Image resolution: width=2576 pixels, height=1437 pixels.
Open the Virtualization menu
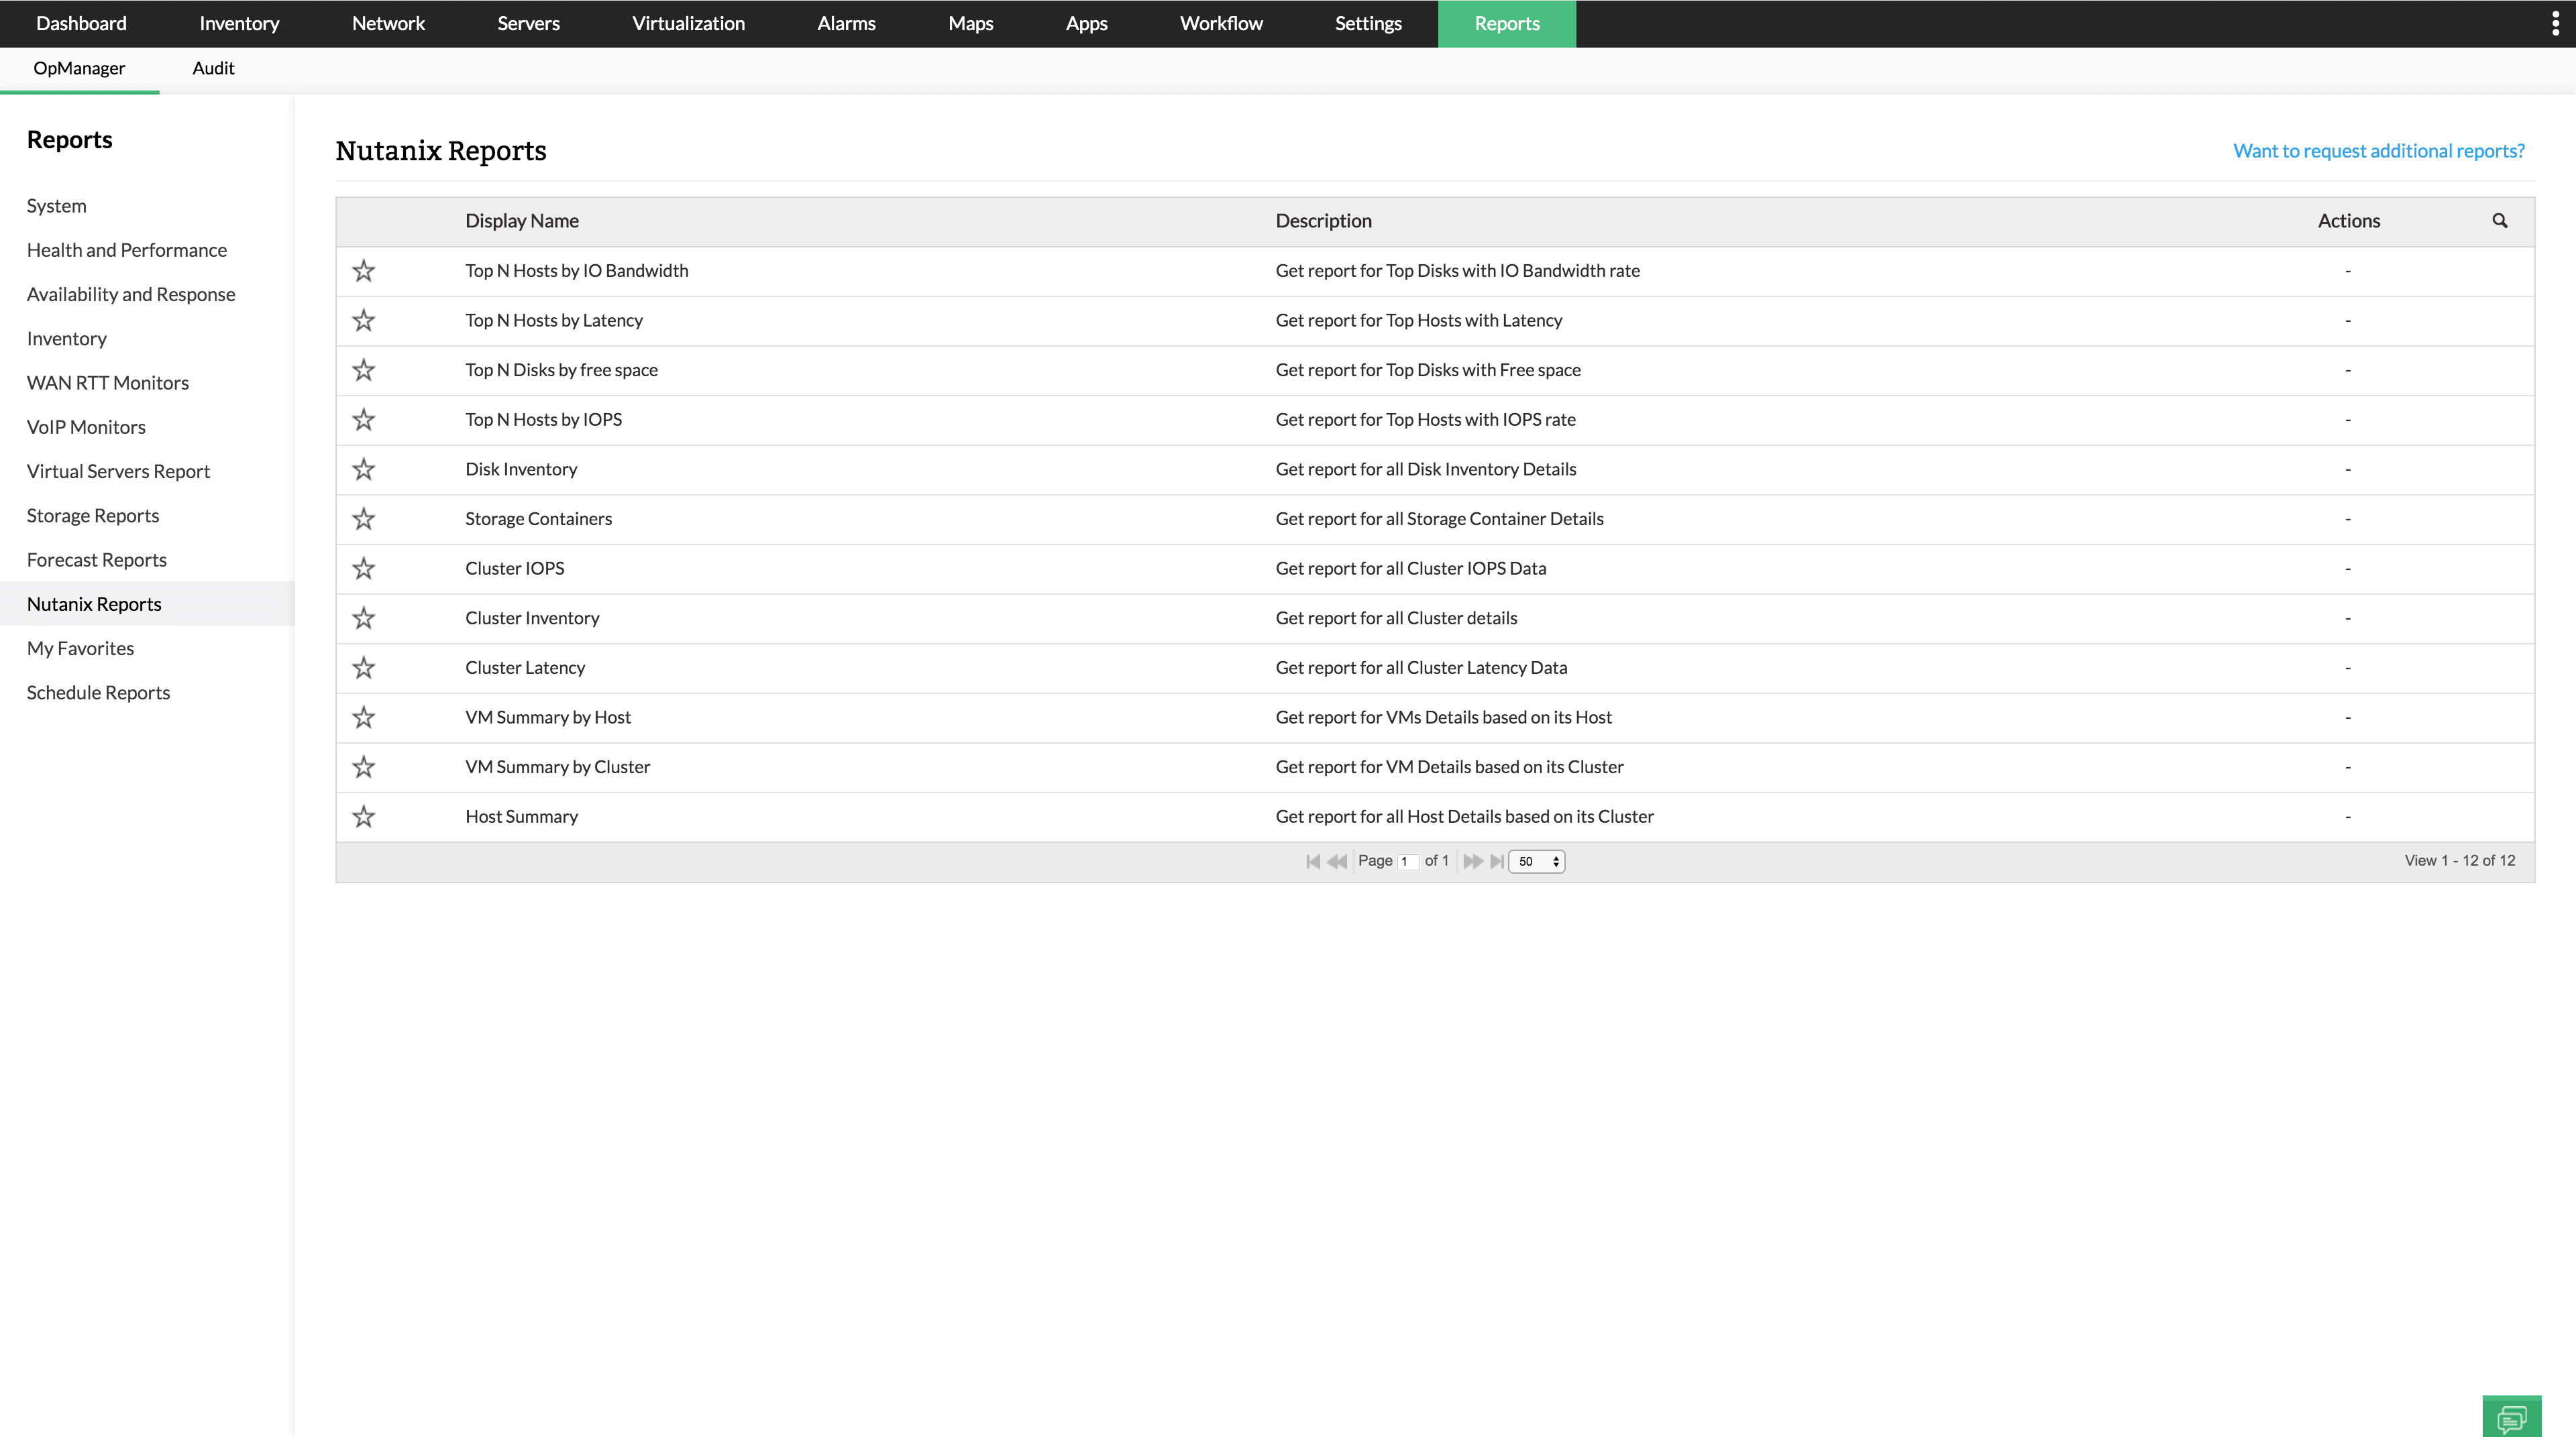click(688, 24)
